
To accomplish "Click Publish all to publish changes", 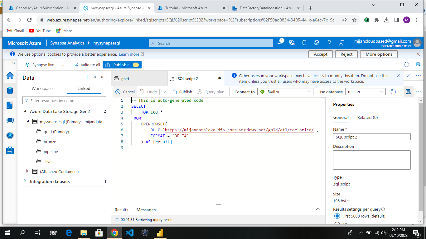I will pyautogui.click(x=122, y=65).
